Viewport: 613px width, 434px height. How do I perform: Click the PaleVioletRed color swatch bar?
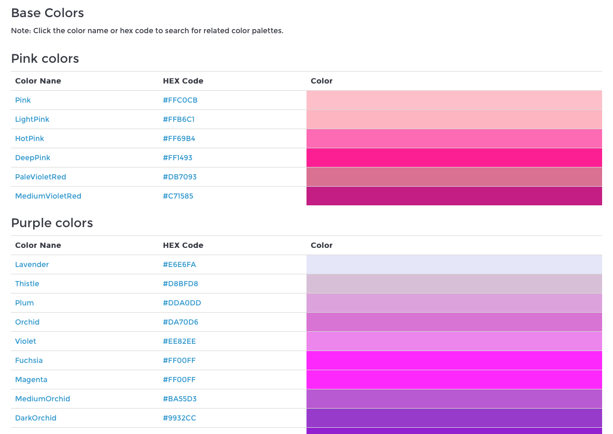[x=454, y=177]
